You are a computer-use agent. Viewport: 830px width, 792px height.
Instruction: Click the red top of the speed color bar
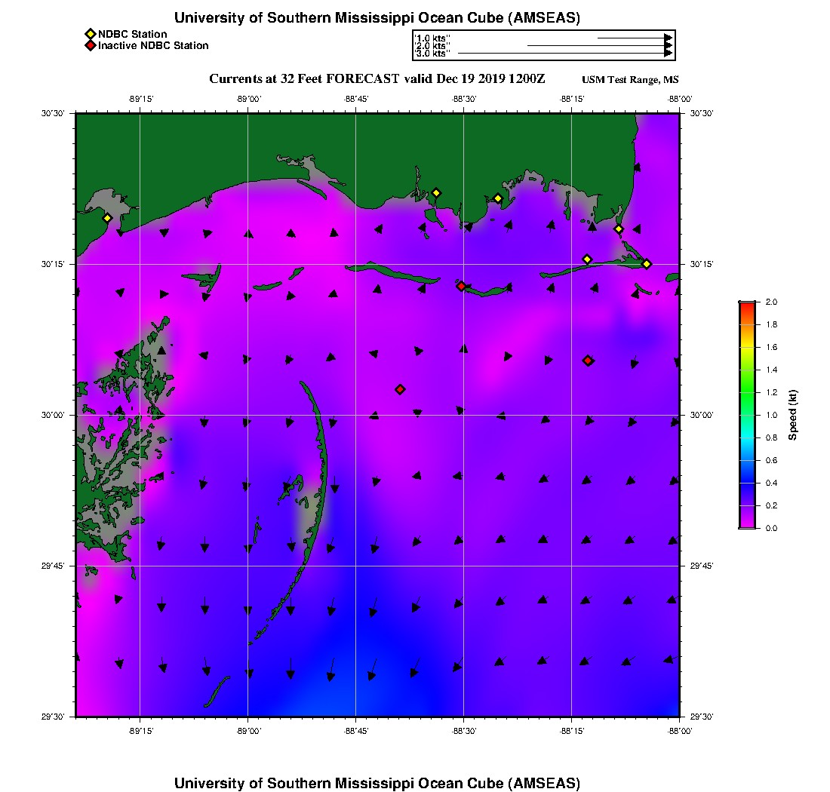pos(746,306)
